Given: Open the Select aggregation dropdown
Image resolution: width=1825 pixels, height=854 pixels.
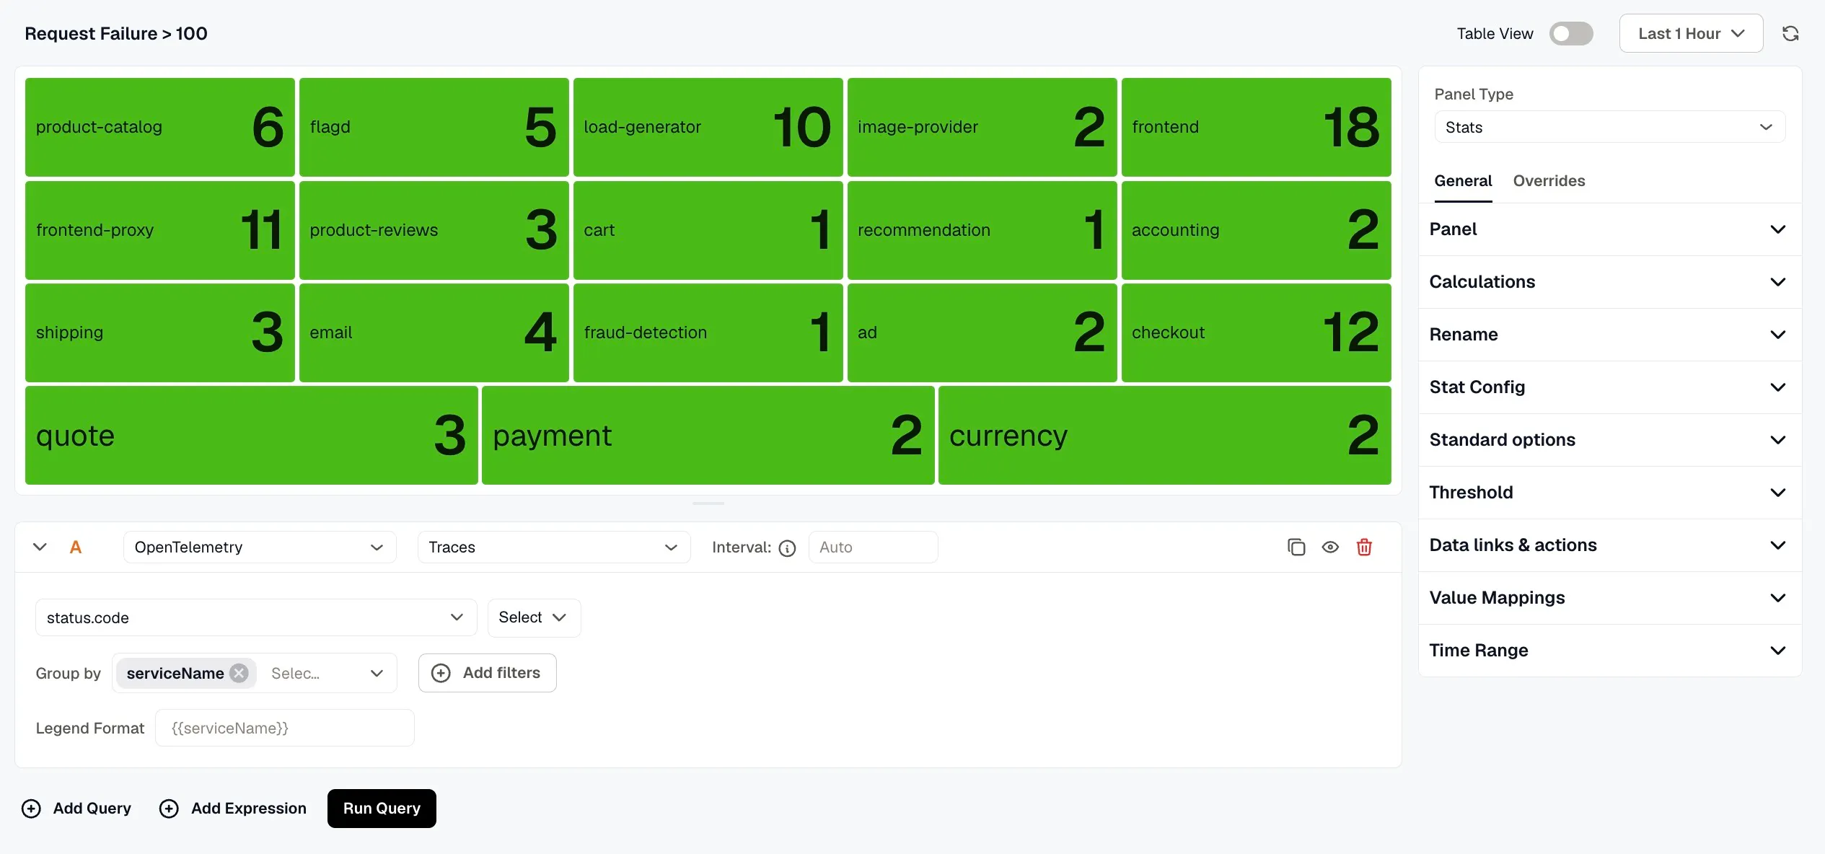Looking at the screenshot, I should [x=534, y=617].
